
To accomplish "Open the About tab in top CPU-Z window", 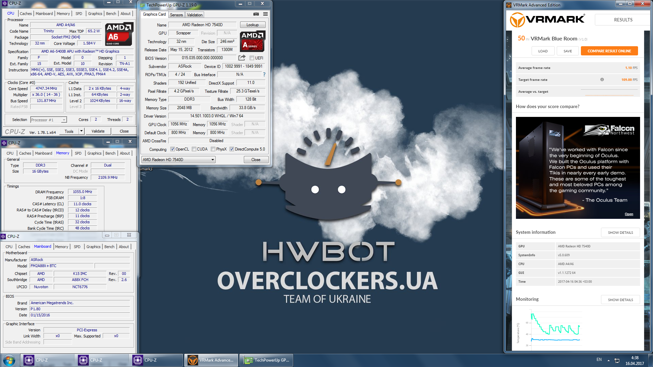I will point(125,14).
